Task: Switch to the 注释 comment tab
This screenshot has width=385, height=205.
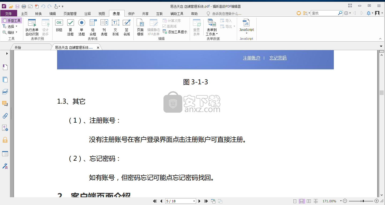Action: pos(88,13)
